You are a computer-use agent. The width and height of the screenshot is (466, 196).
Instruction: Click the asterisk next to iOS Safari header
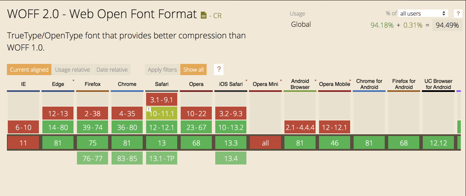tap(246, 81)
